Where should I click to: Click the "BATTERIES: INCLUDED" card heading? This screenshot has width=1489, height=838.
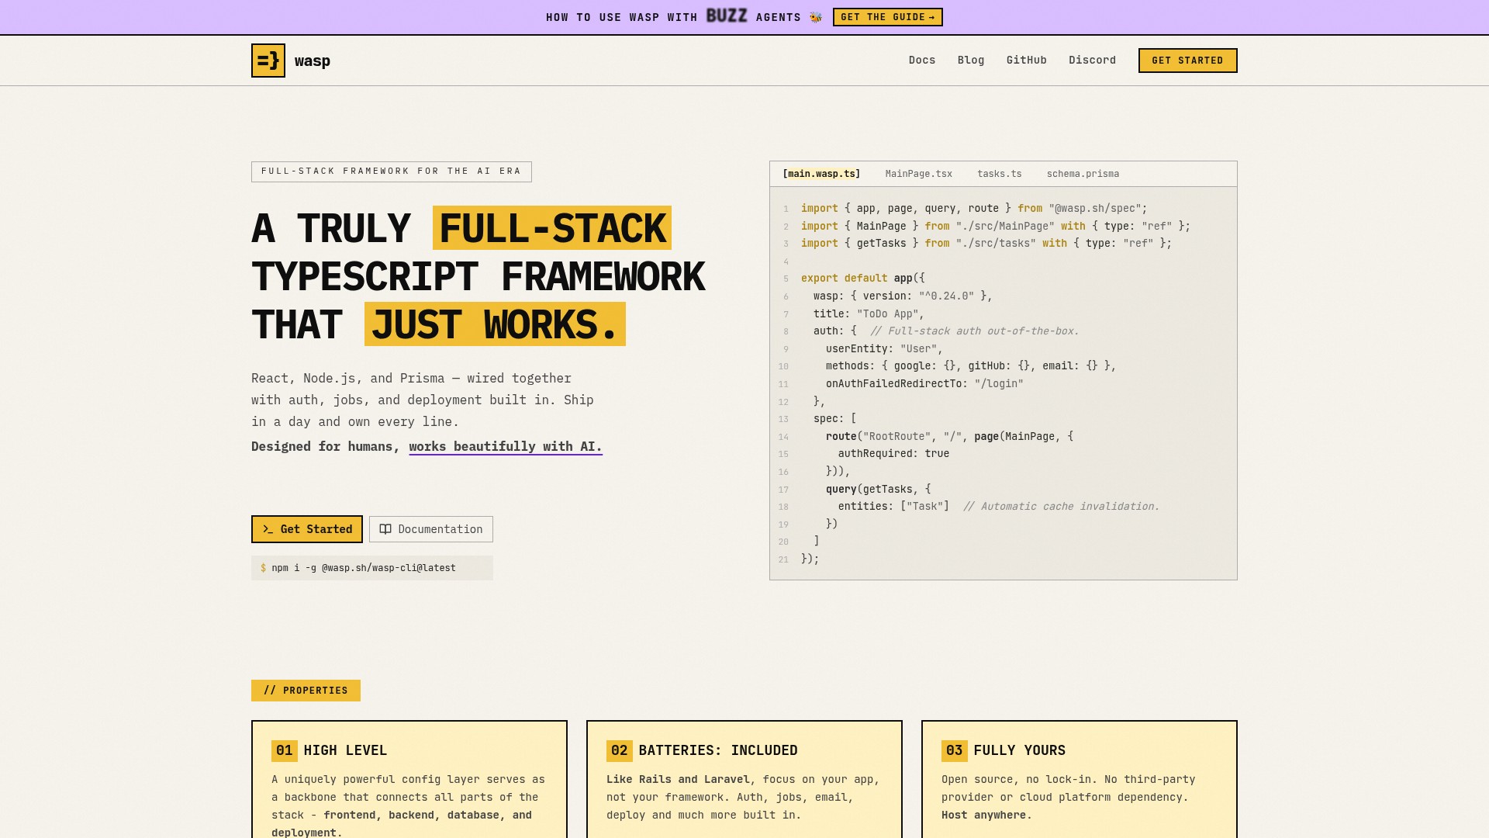point(718,751)
